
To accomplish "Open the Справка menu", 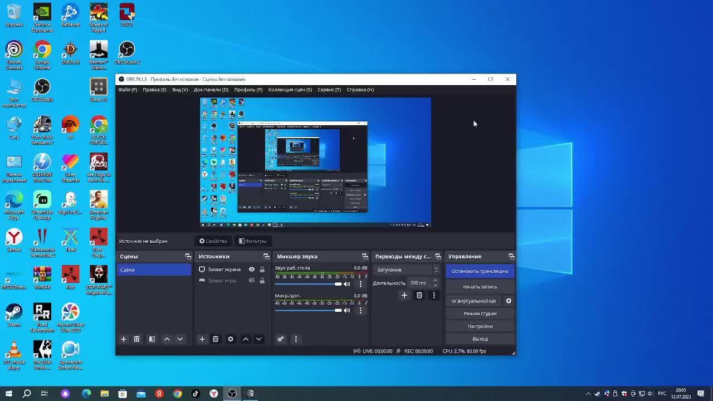I will pyautogui.click(x=360, y=90).
